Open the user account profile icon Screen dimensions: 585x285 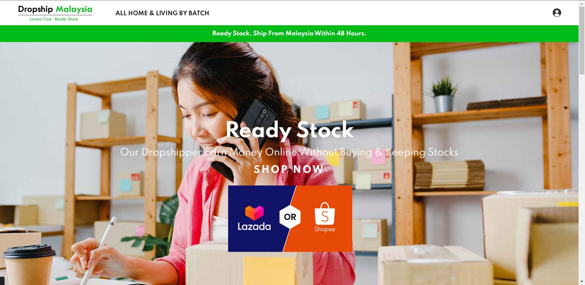point(557,12)
